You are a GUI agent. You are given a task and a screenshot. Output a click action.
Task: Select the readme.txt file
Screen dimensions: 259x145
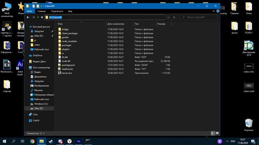67,69
